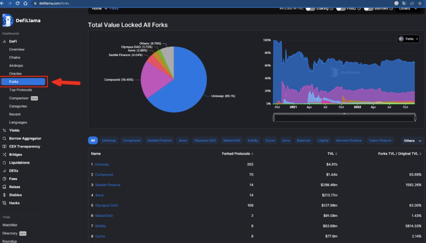
Task: Bookmark this page with the star icon
Action: 420,3
